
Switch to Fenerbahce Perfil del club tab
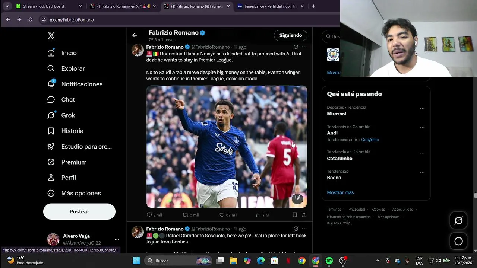click(x=271, y=6)
